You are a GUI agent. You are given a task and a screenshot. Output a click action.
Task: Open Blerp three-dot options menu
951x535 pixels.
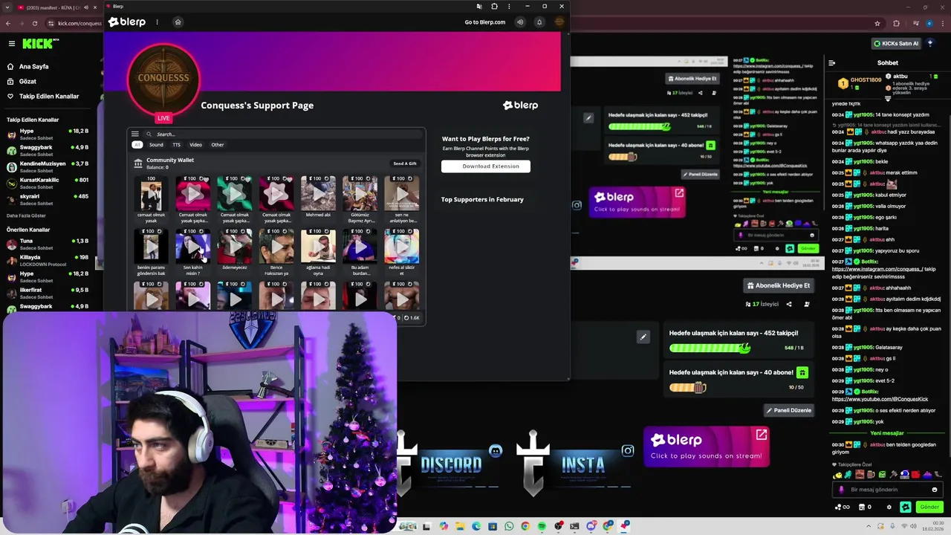(x=157, y=22)
